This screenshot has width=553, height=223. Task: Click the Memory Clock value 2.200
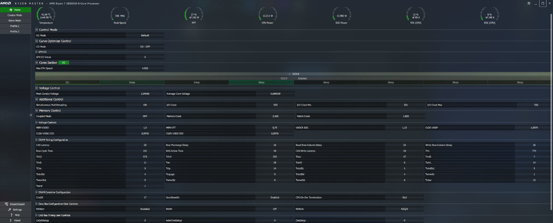tap(275, 116)
